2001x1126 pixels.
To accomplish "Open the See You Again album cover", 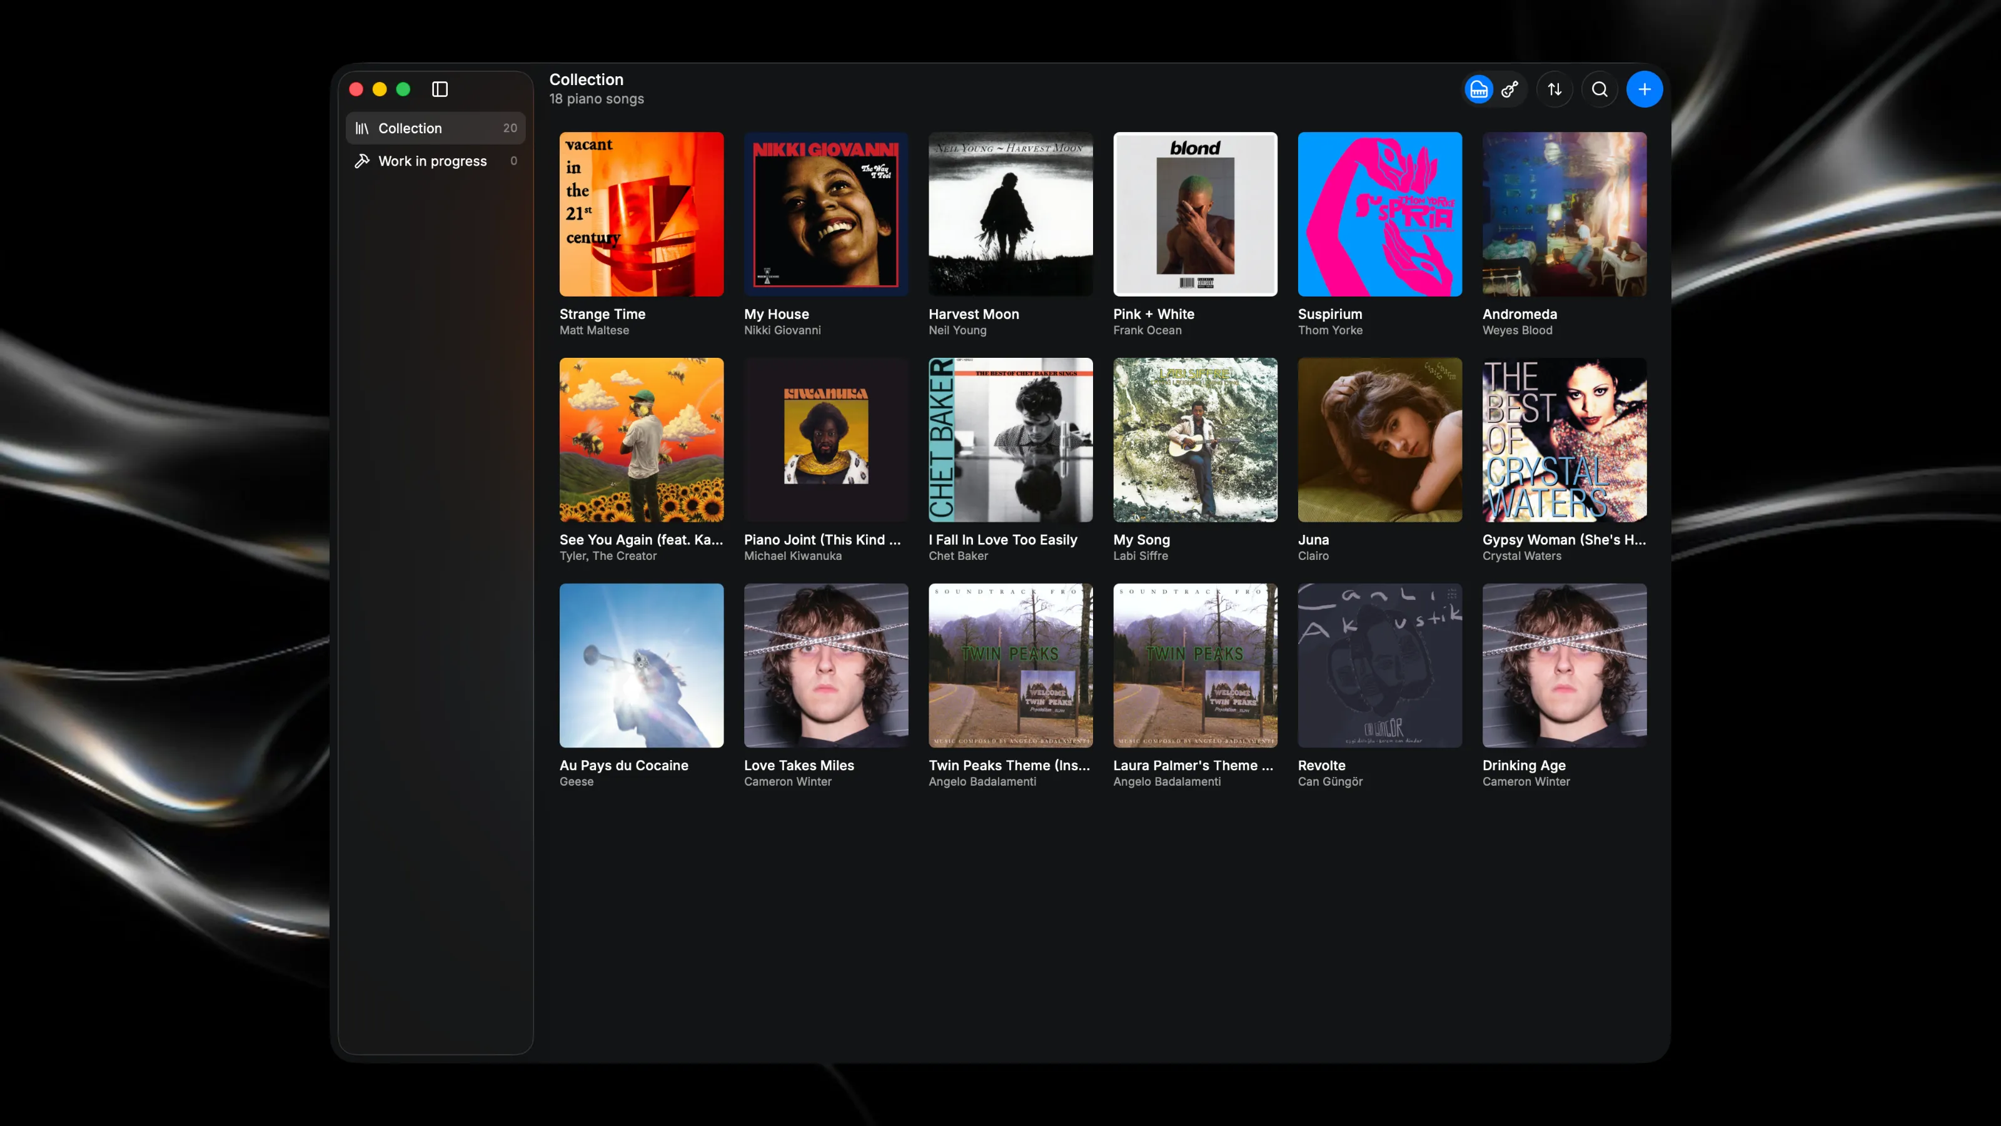I will tap(642, 440).
